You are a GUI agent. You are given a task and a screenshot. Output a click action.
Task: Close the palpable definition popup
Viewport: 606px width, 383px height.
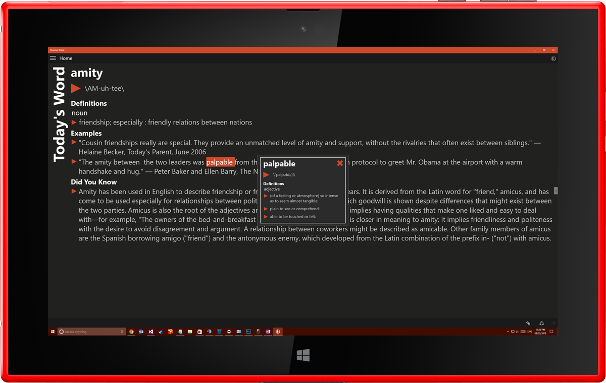(340, 163)
